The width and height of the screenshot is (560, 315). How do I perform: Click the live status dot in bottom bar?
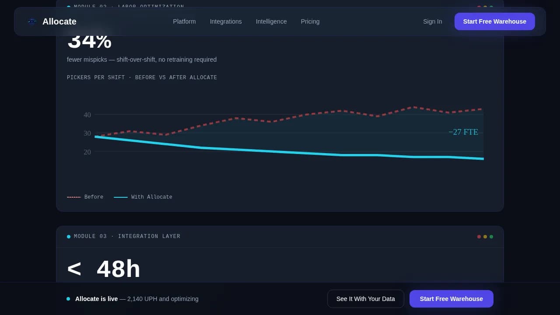(x=68, y=299)
